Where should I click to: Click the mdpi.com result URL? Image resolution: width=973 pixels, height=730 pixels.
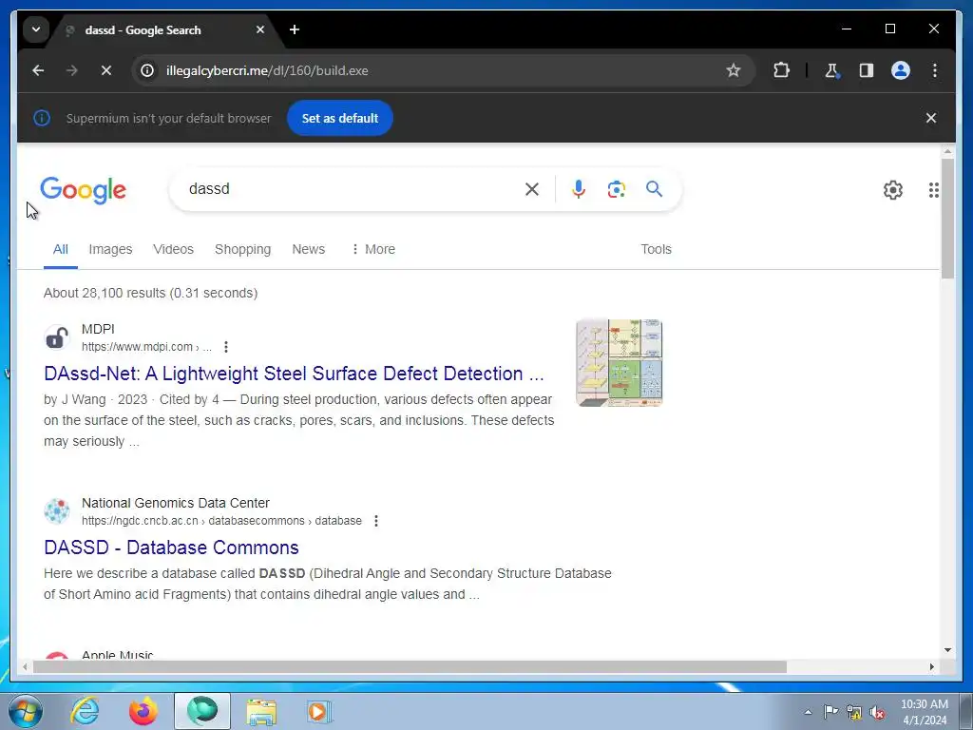pyautogui.click(x=146, y=347)
